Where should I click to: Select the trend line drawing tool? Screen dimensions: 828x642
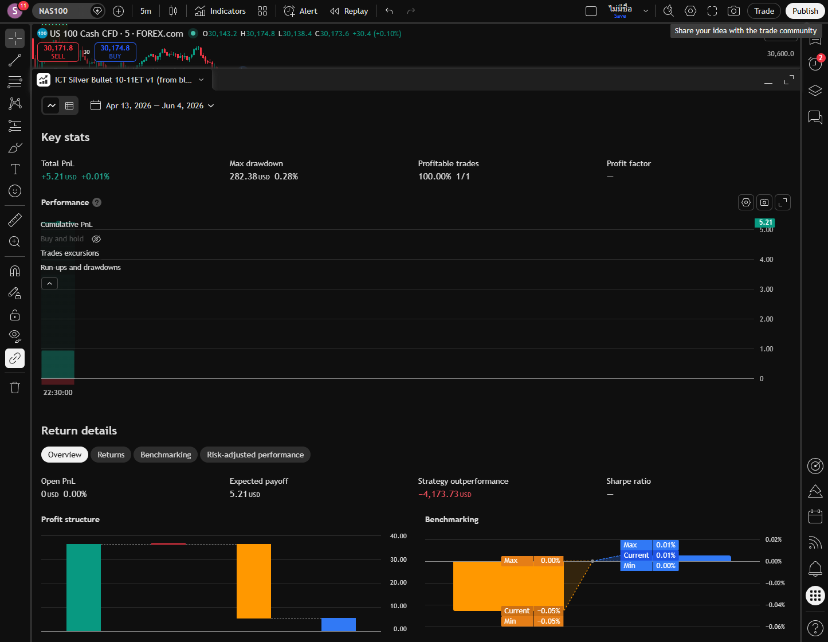[x=15, y=60]
